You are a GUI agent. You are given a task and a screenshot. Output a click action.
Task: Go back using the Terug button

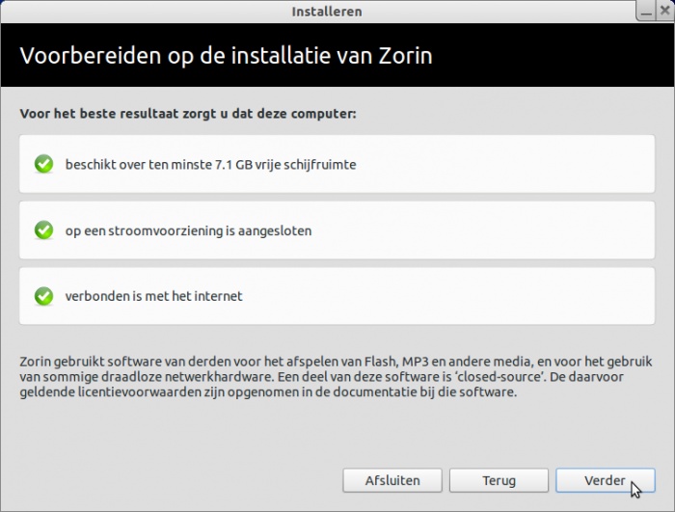pos(499,480)
